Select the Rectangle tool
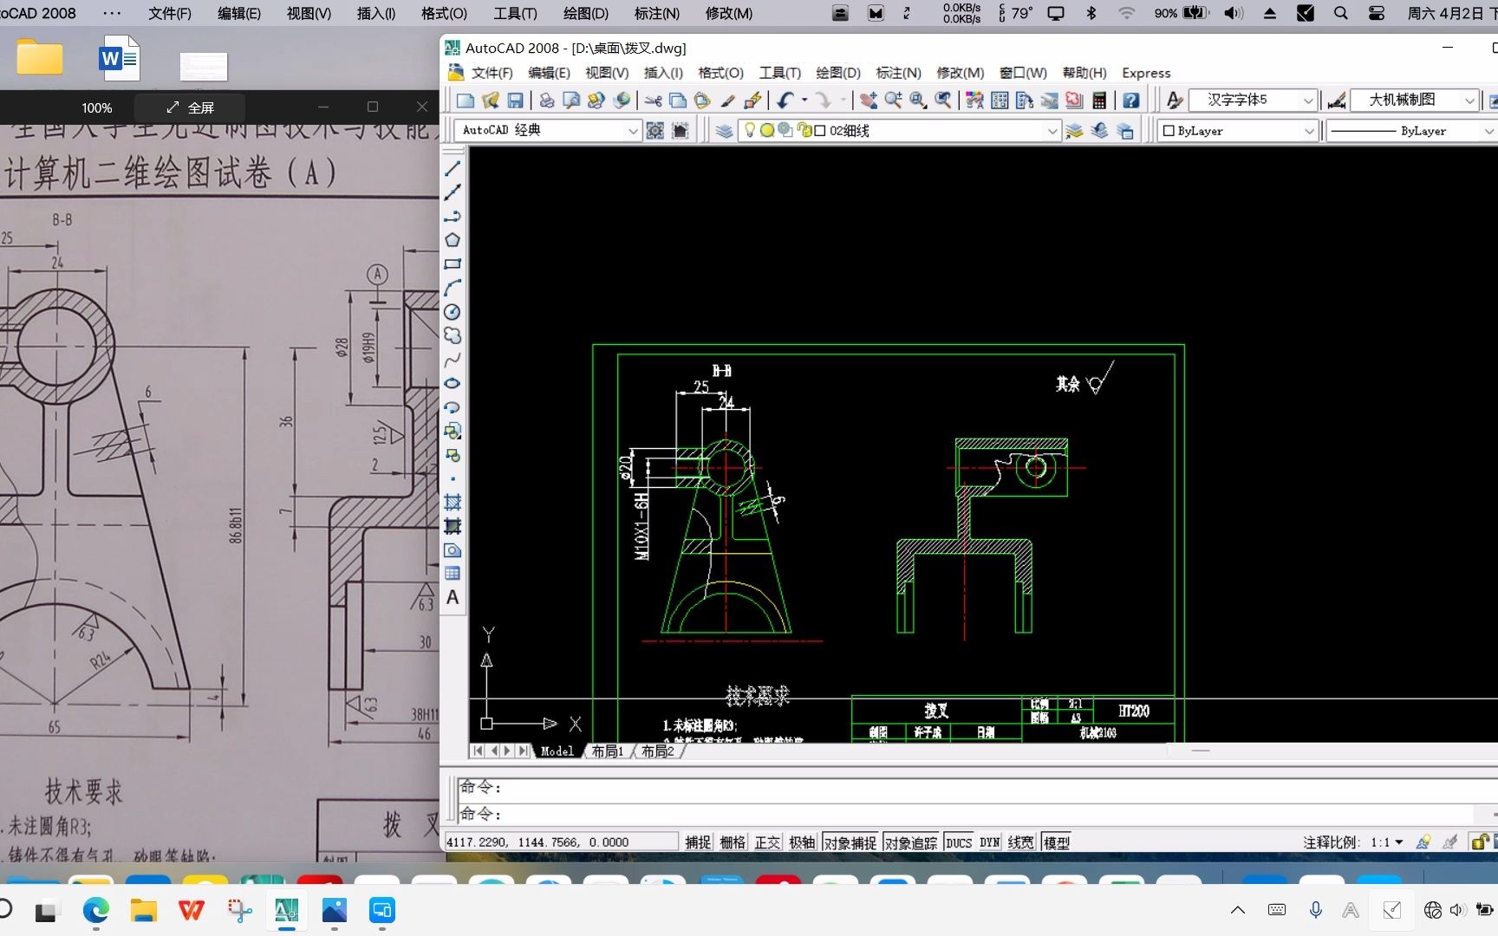This screenshot has width=1498, height=936. pos(452,263)
